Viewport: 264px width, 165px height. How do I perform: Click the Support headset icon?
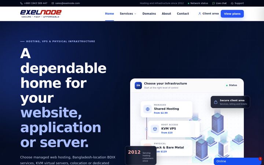[x=232, y=3]
